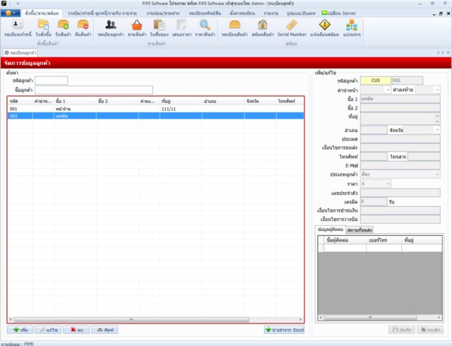
Task: Close the ทะเบียนลูกค้า document tab icon
Action: pyautogui.click(x=6, y=53)
